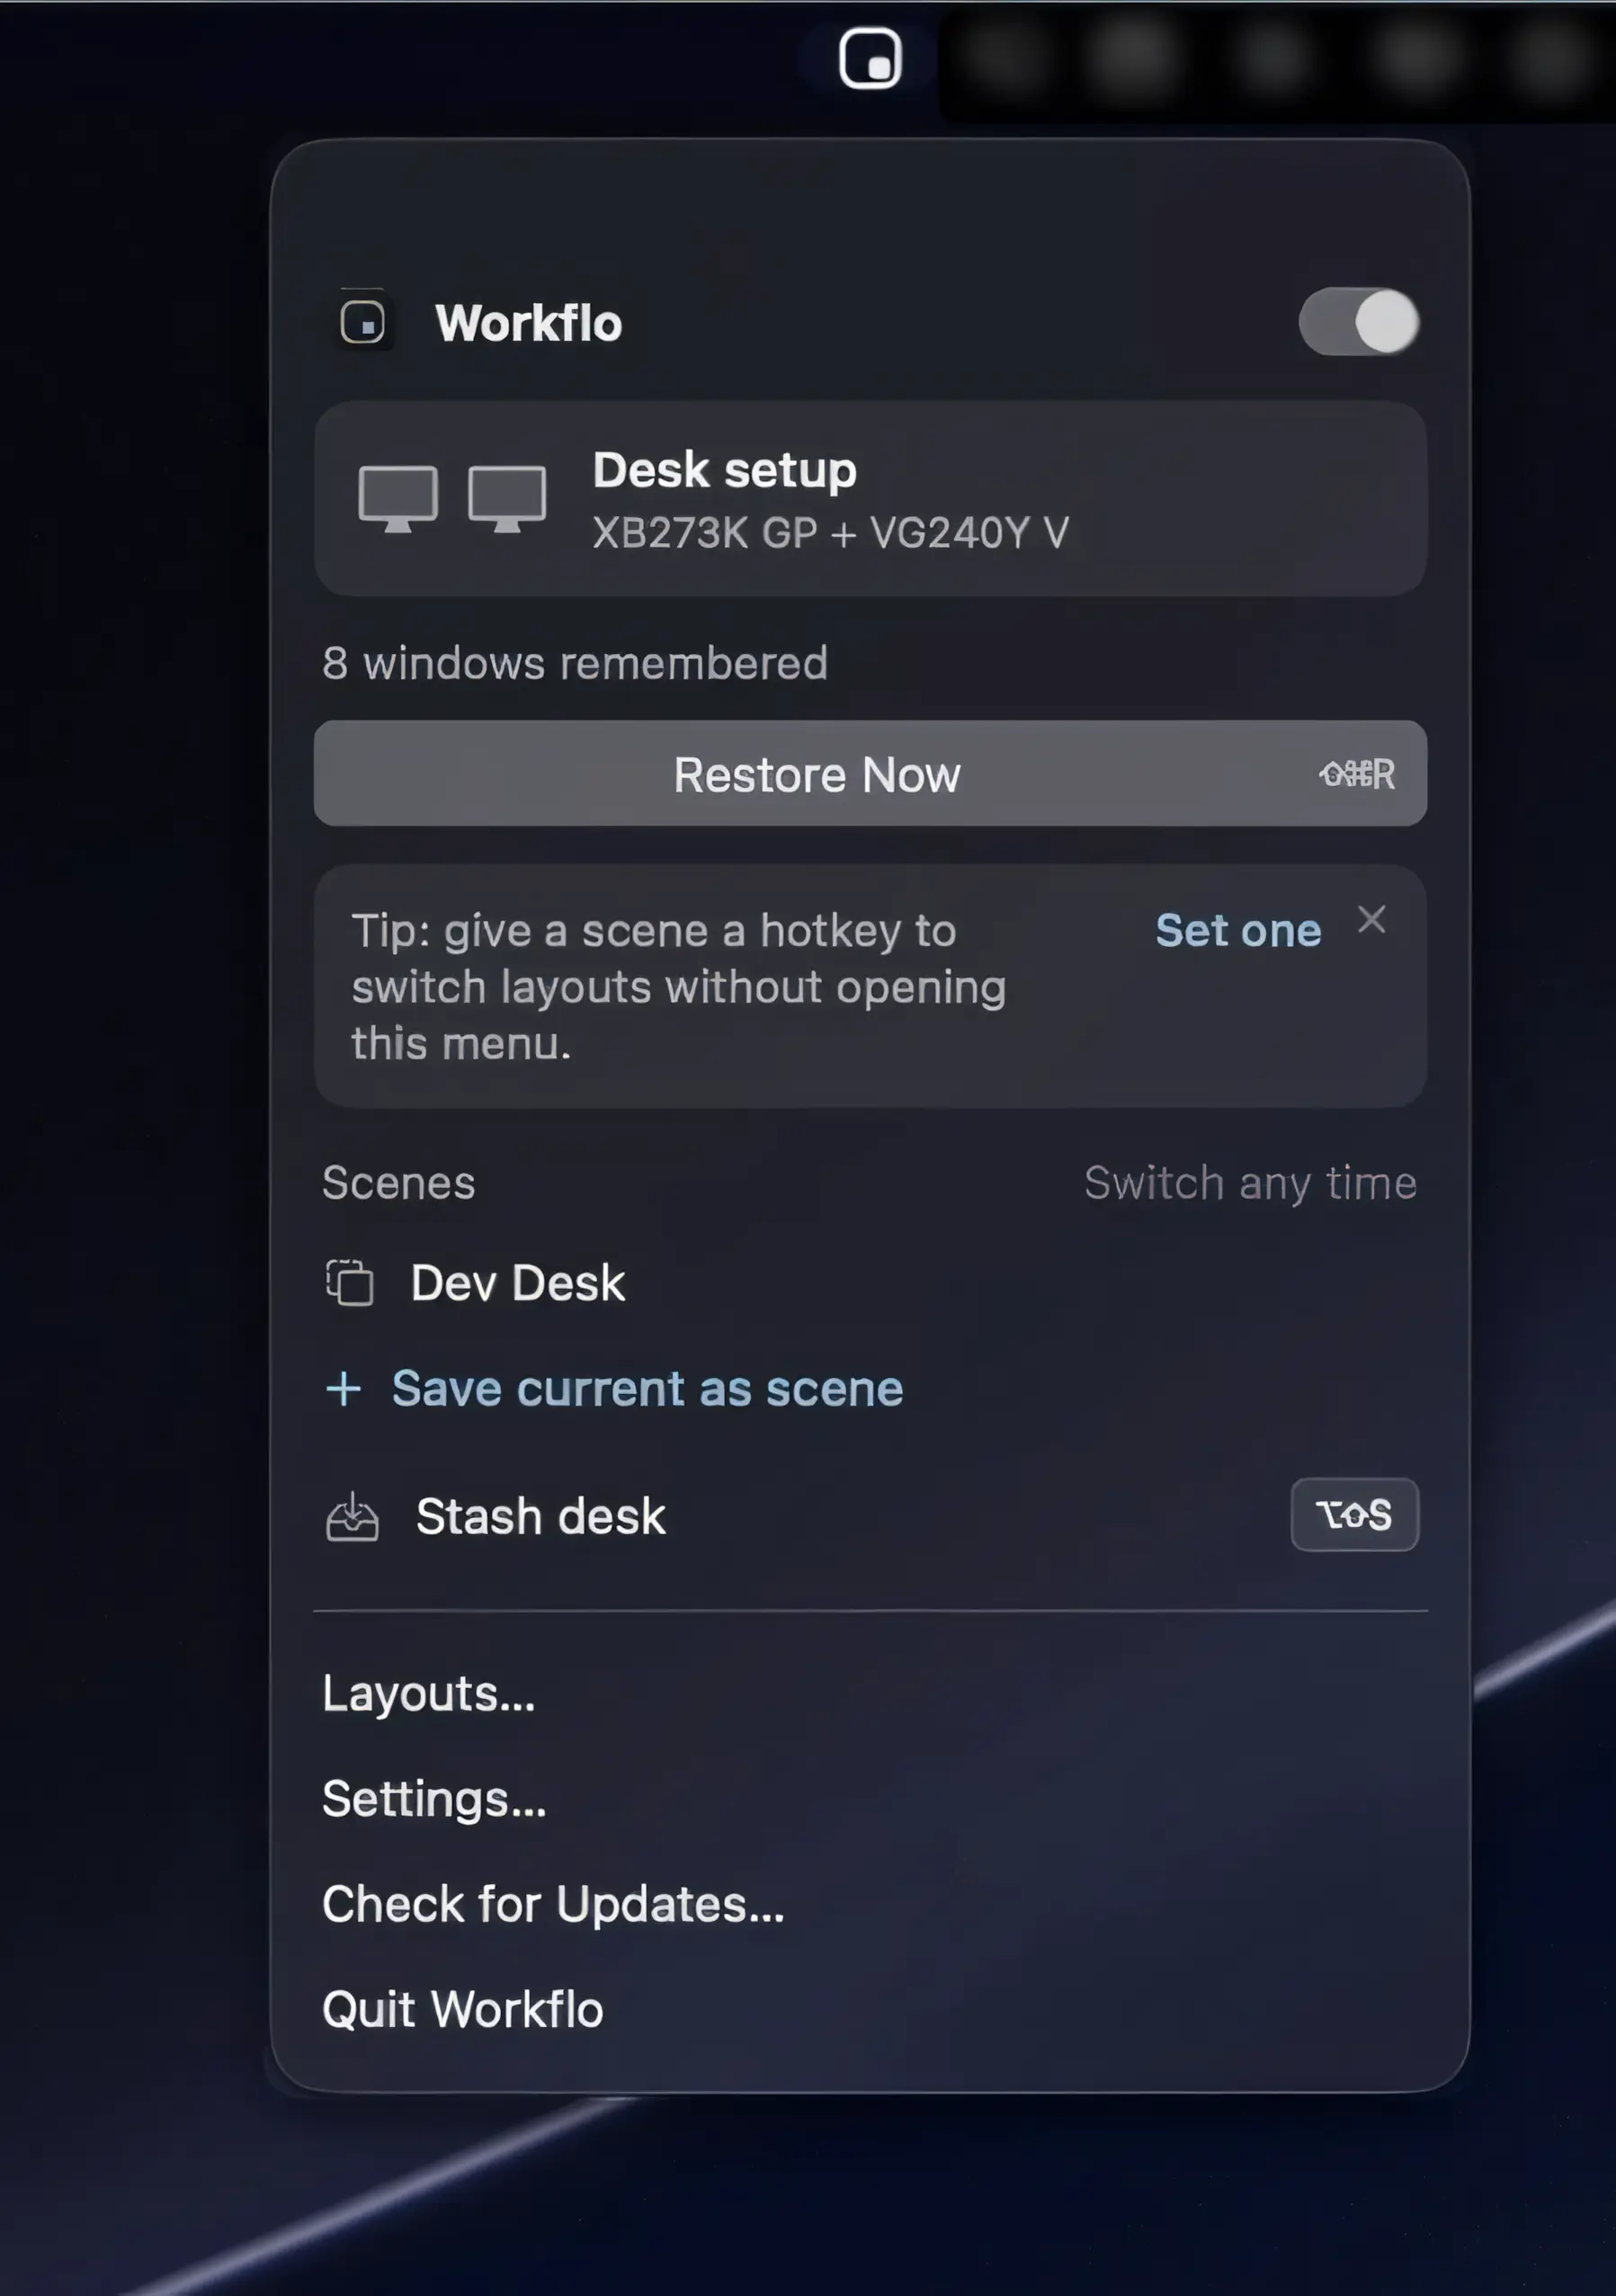Select Stash desk
The width and height of the screenshot is (1616, 2296).
[x=870, y=1515]
